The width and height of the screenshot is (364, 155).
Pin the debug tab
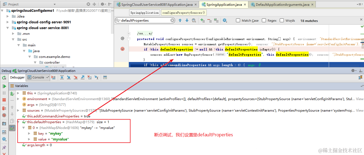coord(4,148)
